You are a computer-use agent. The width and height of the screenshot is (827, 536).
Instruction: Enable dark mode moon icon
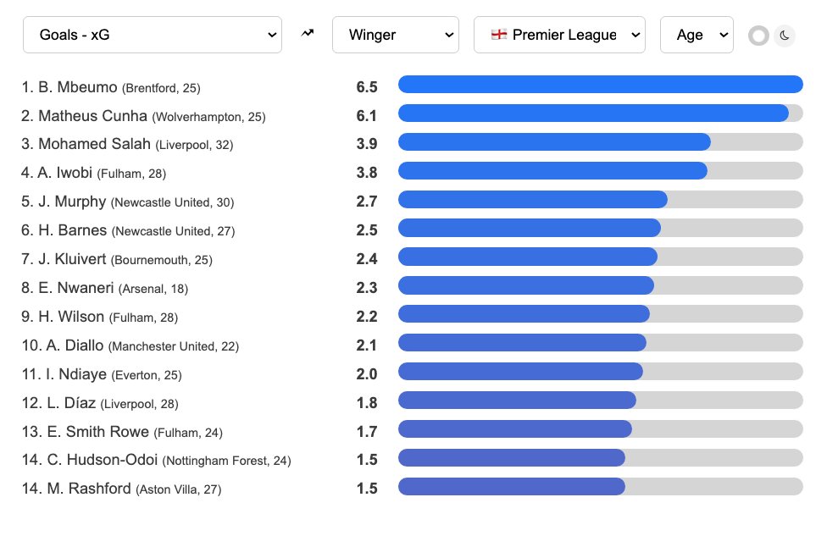click(x=785, y=36)
